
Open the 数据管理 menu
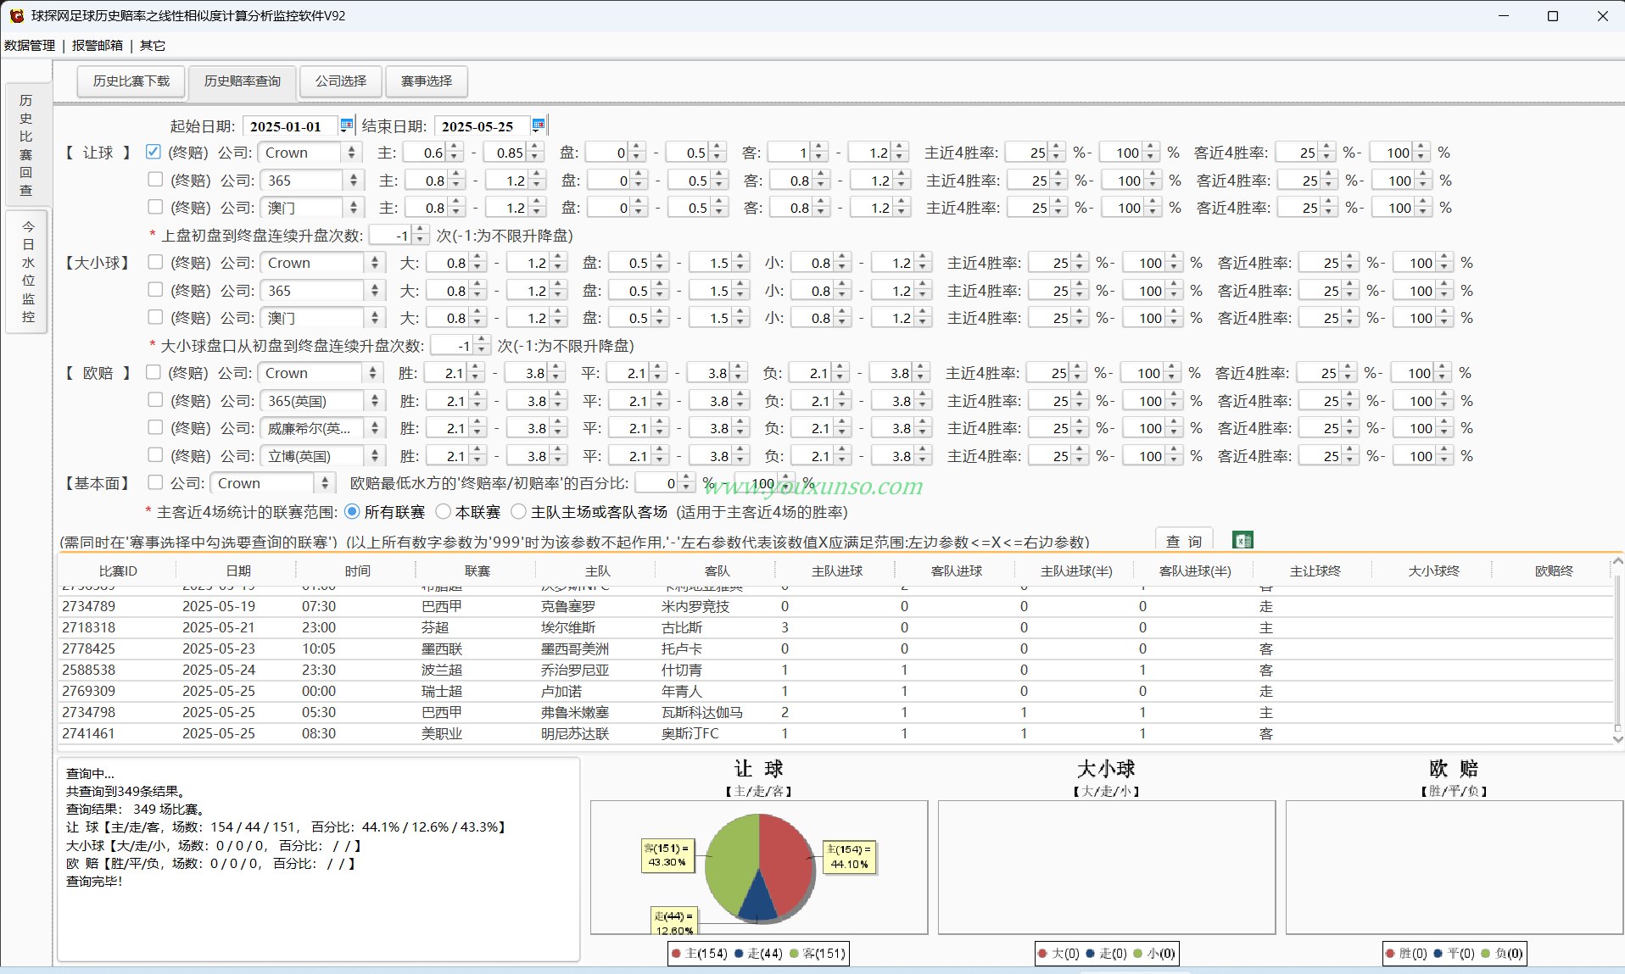click(x=30, y=45)
